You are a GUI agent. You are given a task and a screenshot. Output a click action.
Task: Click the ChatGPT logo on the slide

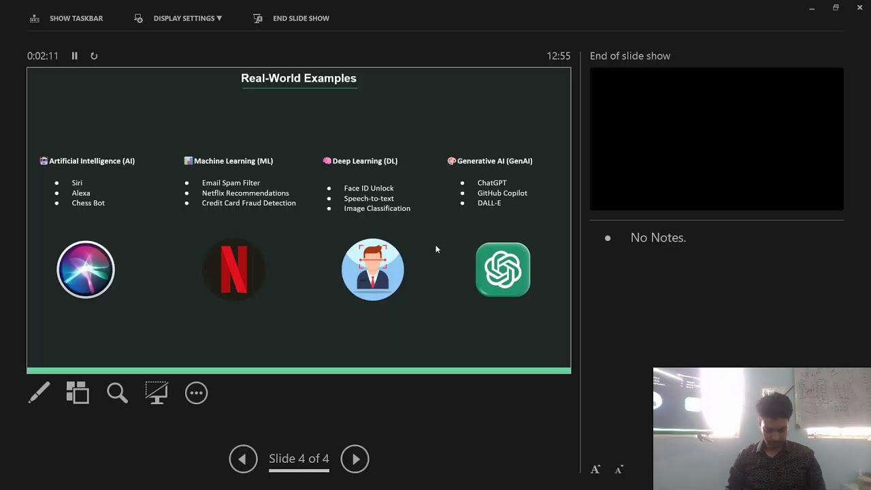[x=503, y=269]
